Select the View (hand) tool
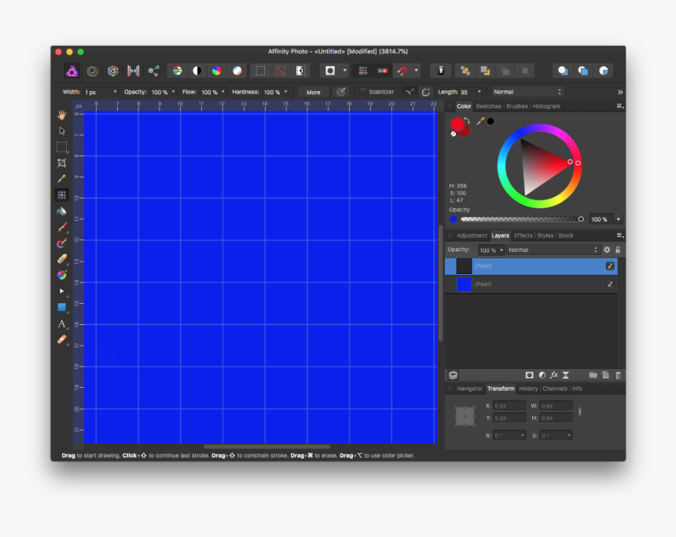The image size is (676, 537). coord(61,115)
